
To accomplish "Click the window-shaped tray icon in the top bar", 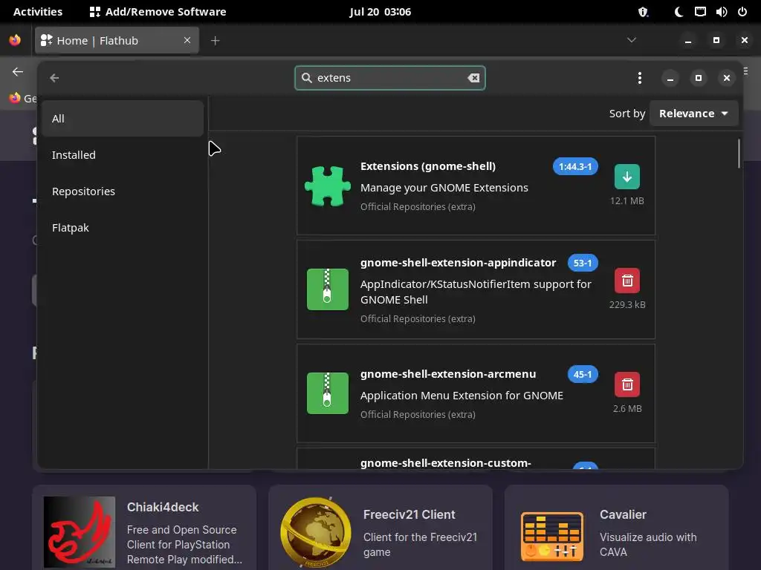I will point(700,12).
